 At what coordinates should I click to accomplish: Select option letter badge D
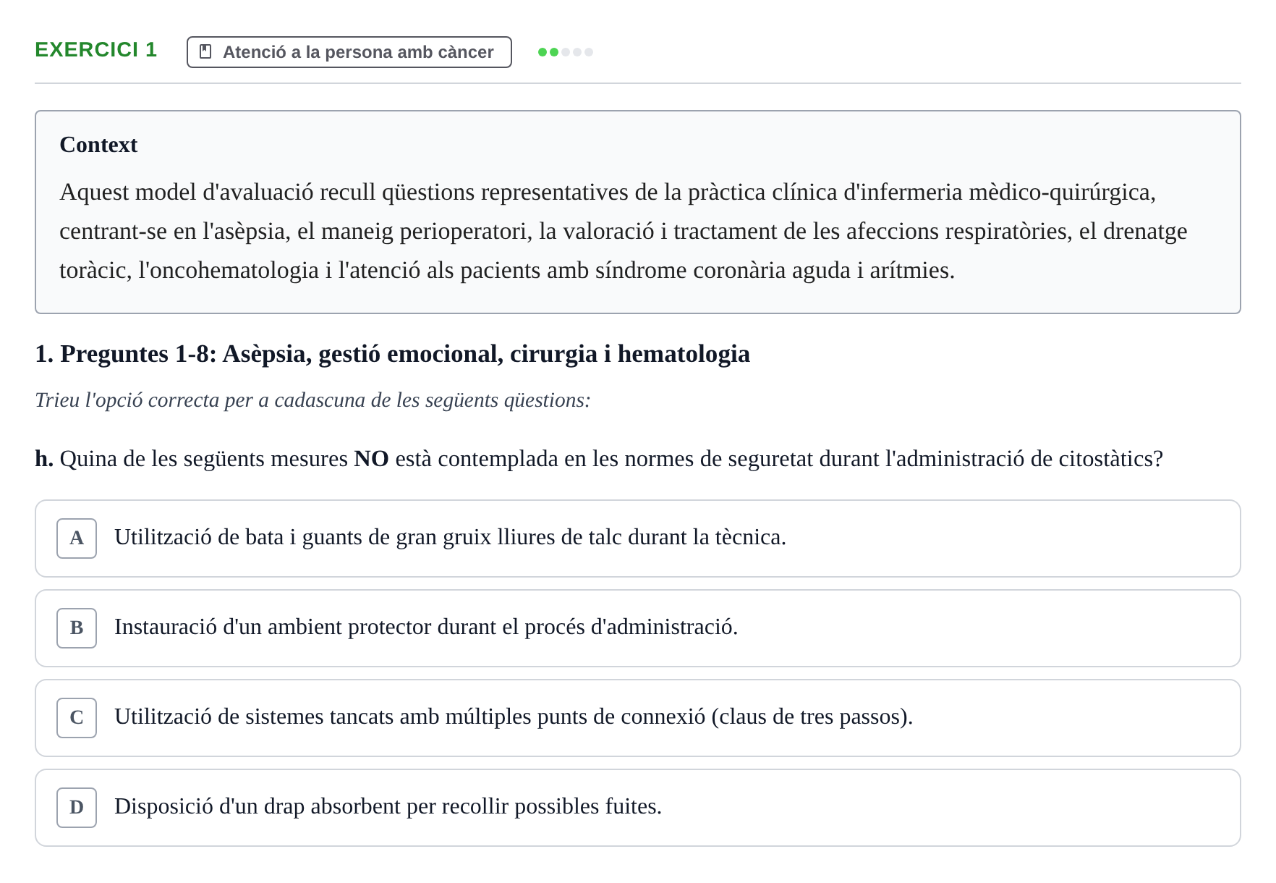pos(77,808)
